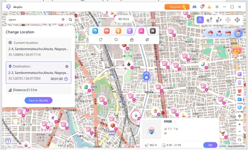The height and width of the screenshot is (150, 248).
Task: Select the two-spot route mode icon
Action: (x=209, y=20)
